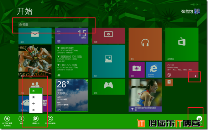
Task: Choose 宽 (Wide) in resize menu
Action: pyautogui.click(x=36, y=97)
